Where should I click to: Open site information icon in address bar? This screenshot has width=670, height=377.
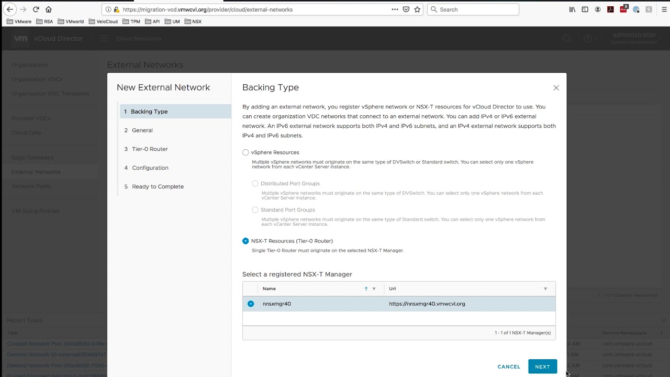(x=108, y=9)
